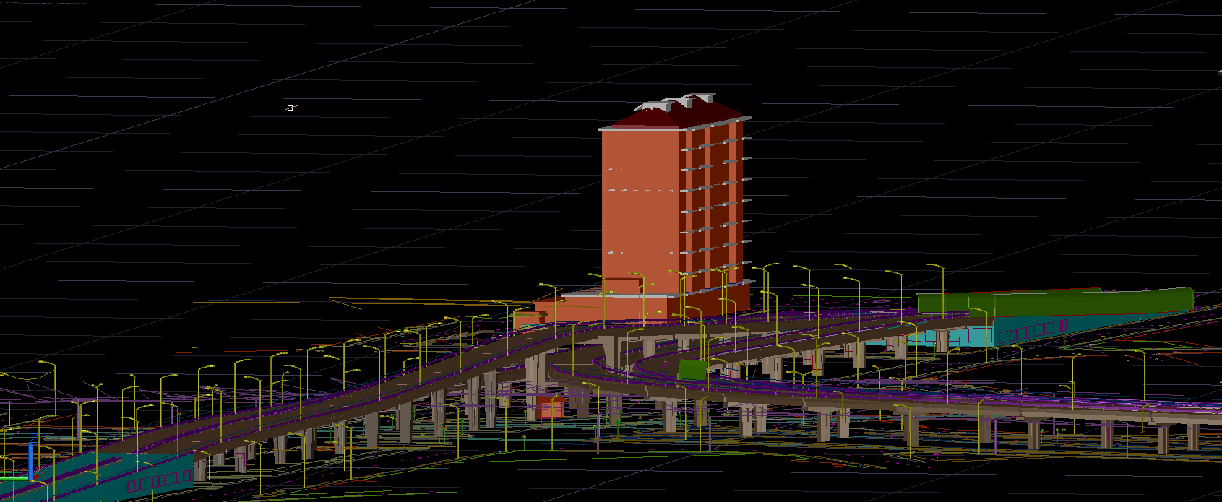This screenshot has width=1222, height=502.
Task: Select the small orange kiosk beneath the viaduct
Action: coord(550,407)
